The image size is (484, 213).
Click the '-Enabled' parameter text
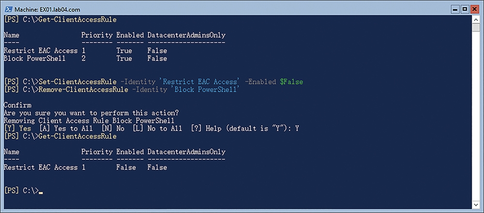pyautogui.click(x=260, y=82)
